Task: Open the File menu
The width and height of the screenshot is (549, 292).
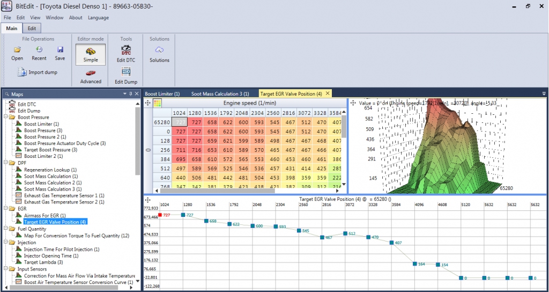Action: point(8,18)
